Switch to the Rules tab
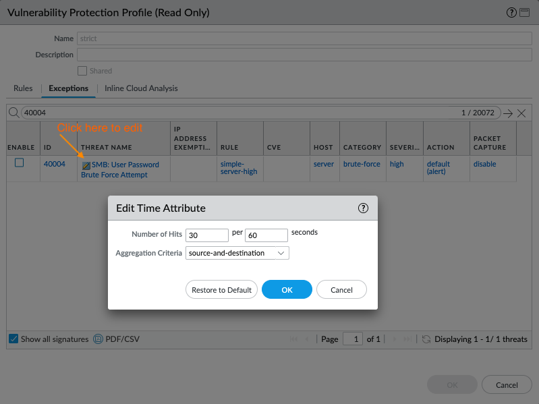Screen dimensions: 539x404 pyautogui.click(x=23, y=88)
